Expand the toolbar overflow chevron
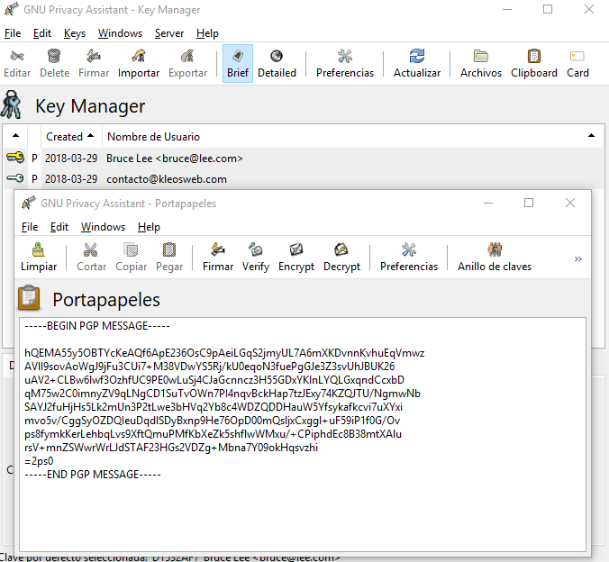Image resolution: width=609 pixels, height=562 pixels. (577, 258)
